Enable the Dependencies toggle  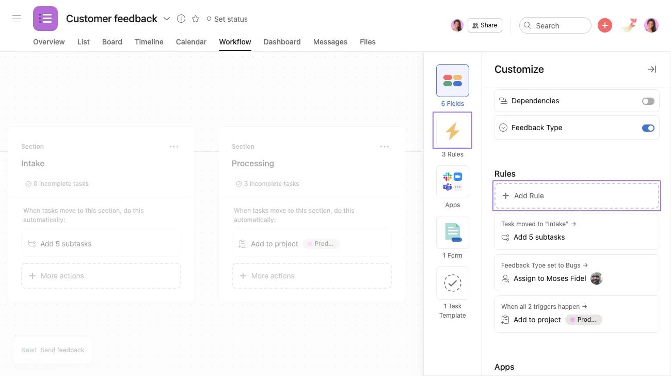pos(648,101)
